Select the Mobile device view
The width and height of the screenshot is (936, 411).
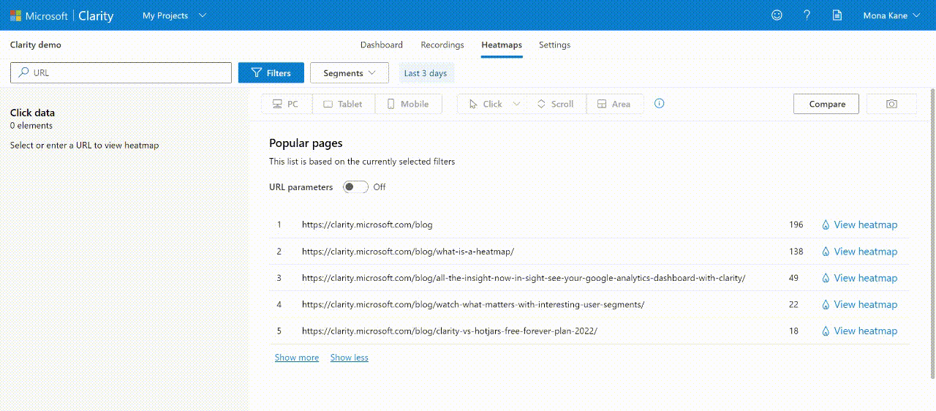click(x=408, y=104)
